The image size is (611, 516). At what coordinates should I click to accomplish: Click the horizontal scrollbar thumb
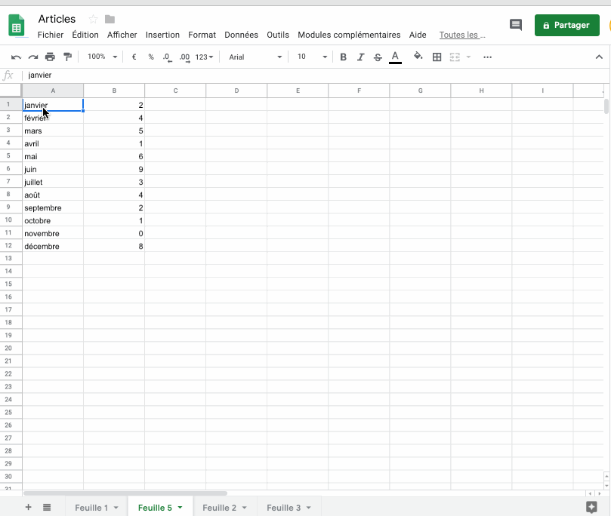pos(125,493)
